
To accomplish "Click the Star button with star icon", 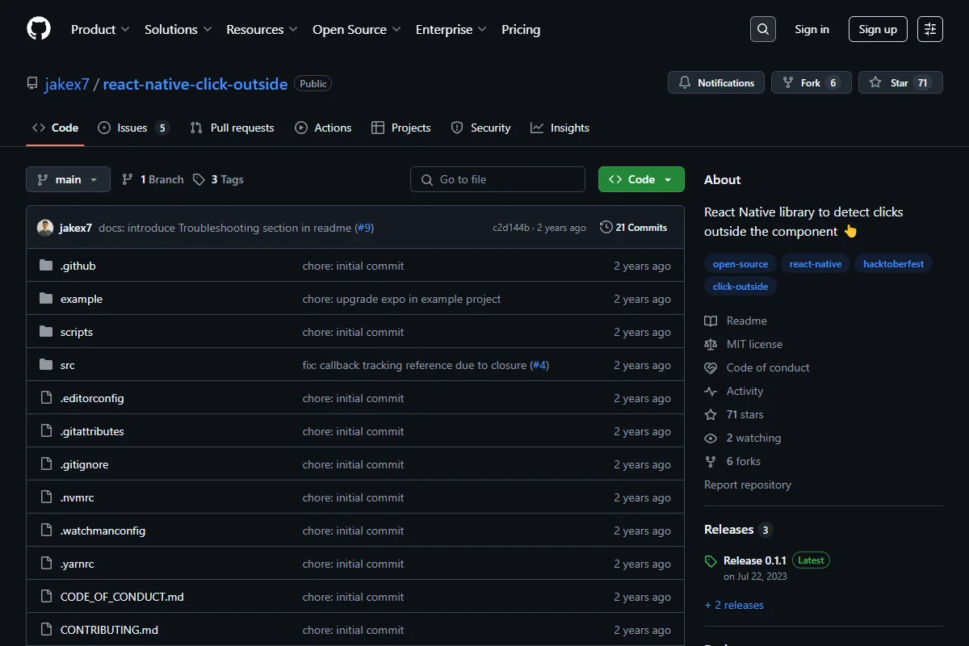I will tap(900, 82).
